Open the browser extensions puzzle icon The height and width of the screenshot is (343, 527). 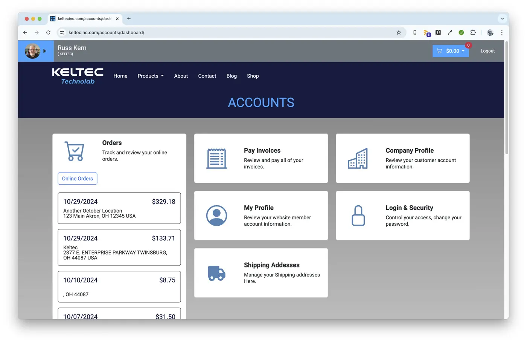473,32
